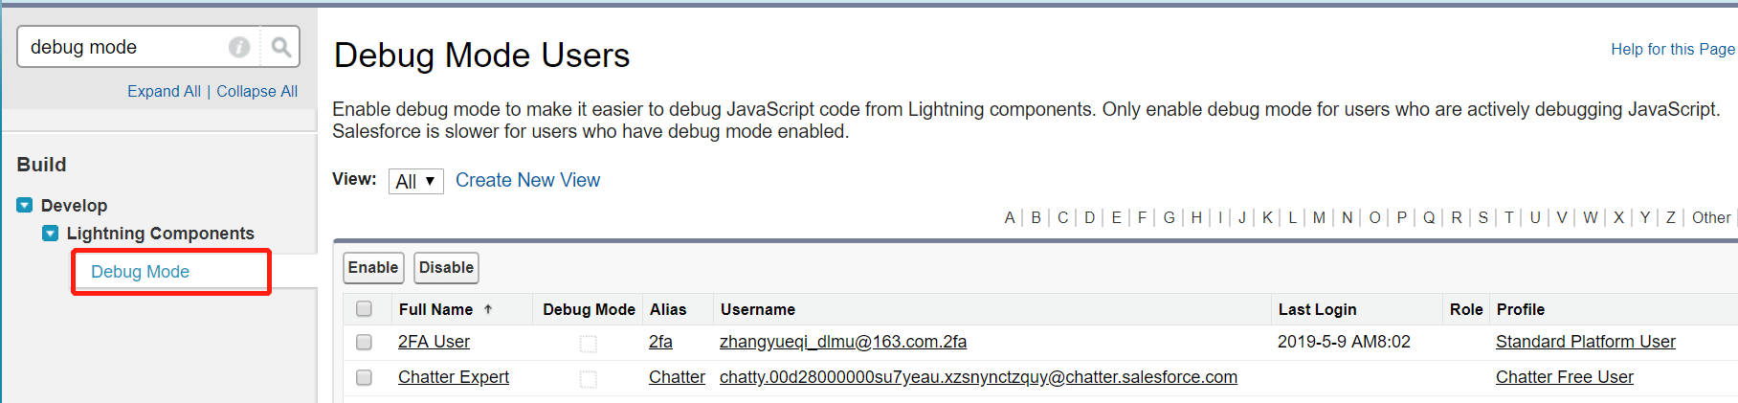This screenshot has height=403, width=1738.
Task: Click the Disable button
Action: [446, 268]
